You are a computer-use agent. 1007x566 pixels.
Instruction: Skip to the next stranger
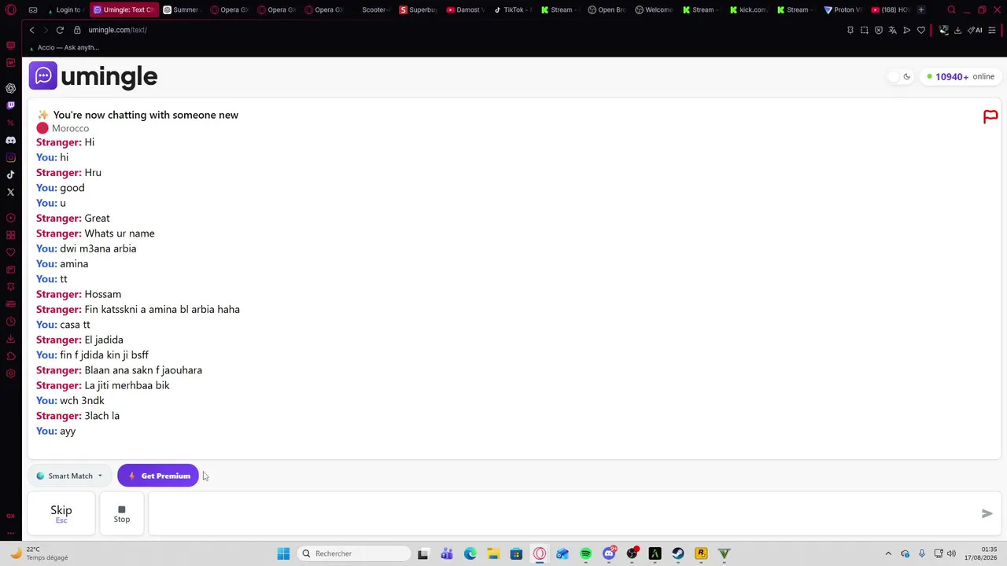click(x=61, y=513)
